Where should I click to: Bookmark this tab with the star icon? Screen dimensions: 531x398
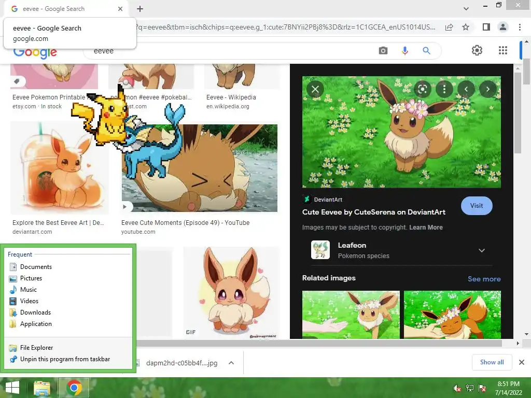[x=466, y=27]
